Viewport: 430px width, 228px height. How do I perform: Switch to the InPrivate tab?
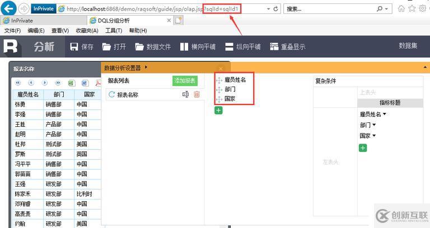(44, 21)
